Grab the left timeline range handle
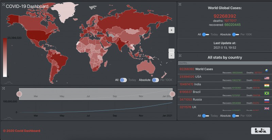Image resolution: width=272 pixels, height=140 pixels. click(19, 94)
